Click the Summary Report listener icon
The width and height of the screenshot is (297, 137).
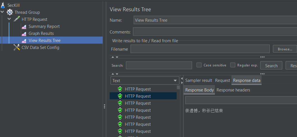pos(24,27)
